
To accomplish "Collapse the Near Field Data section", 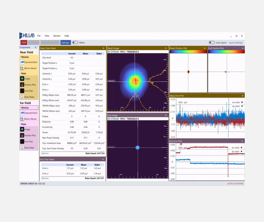I will (23, 73).
